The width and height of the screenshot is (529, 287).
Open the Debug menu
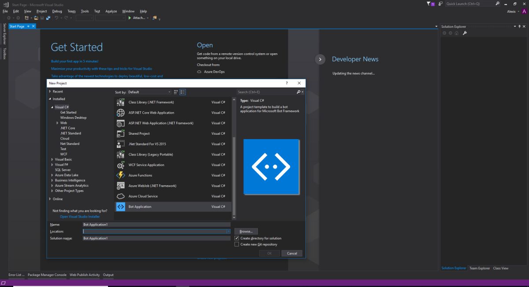pyautogui.click(x=57, y=11)
